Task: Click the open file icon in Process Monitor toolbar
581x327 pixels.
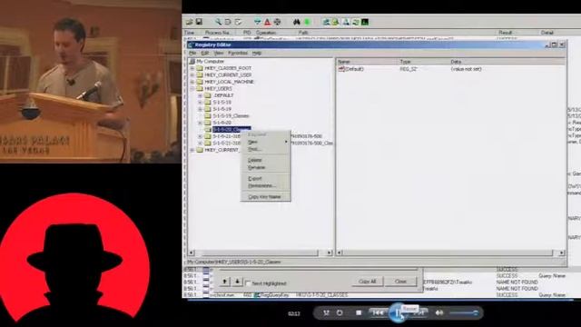Action: [190, 22]
